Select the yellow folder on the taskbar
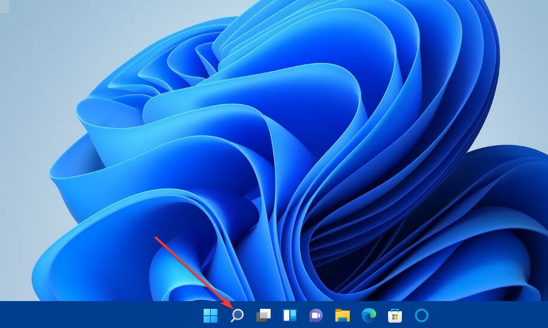This screenshot has height=328, width=548. pyautogui.click(x=342, y=315)
